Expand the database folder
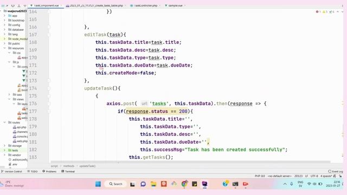The height and width of the screenshot is (195, 347). pyautogui.click(x=4, y=30)
